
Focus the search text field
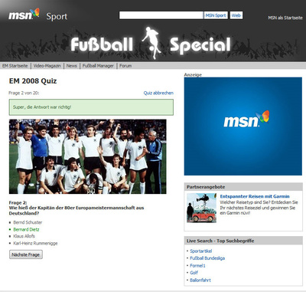pos(161,15)
